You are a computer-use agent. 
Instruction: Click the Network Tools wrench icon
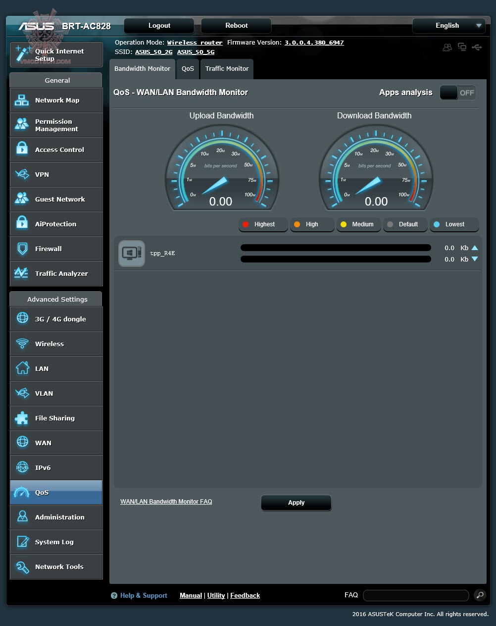point(22,567)
